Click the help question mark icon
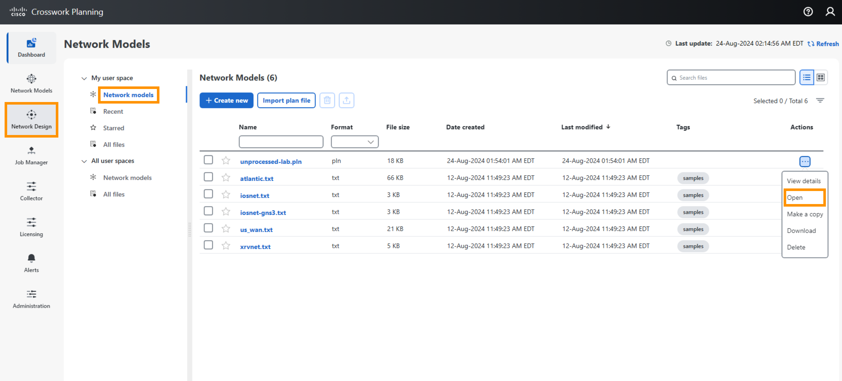 pos(808,12)
